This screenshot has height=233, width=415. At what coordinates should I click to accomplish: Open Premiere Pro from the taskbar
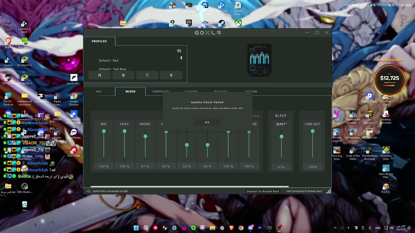[260, 228]
